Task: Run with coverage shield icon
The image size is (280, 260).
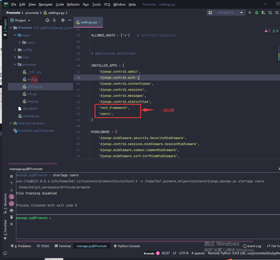Action: pyautogui.click(x=263, y=13)
